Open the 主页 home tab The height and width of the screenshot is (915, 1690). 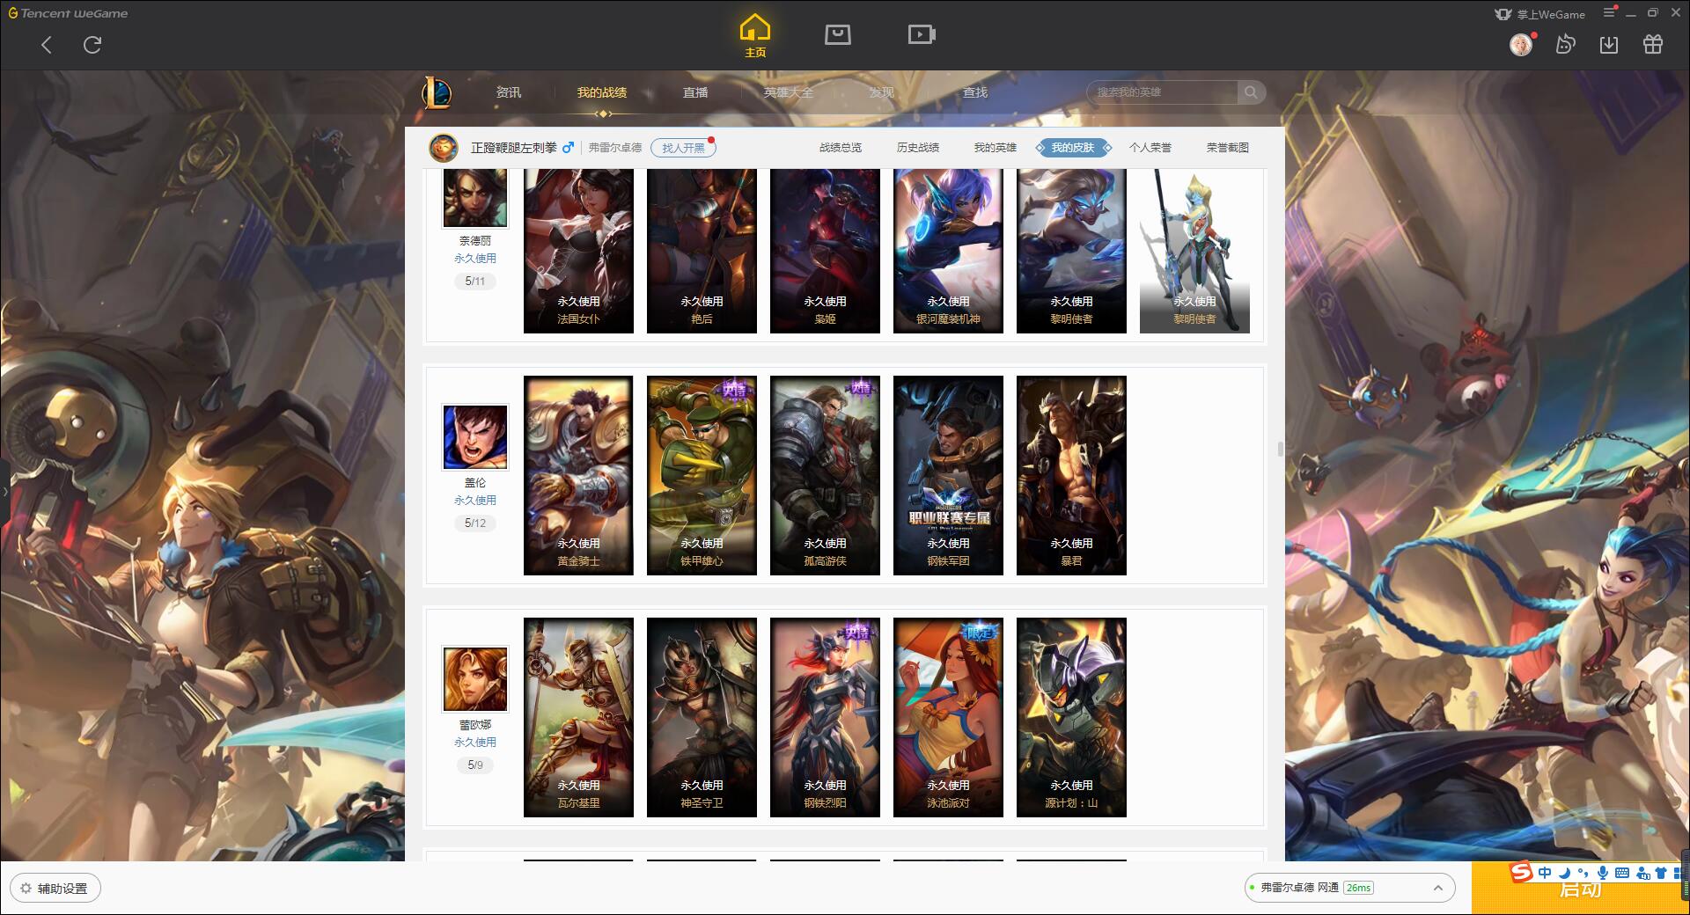[x=755, y=36]
